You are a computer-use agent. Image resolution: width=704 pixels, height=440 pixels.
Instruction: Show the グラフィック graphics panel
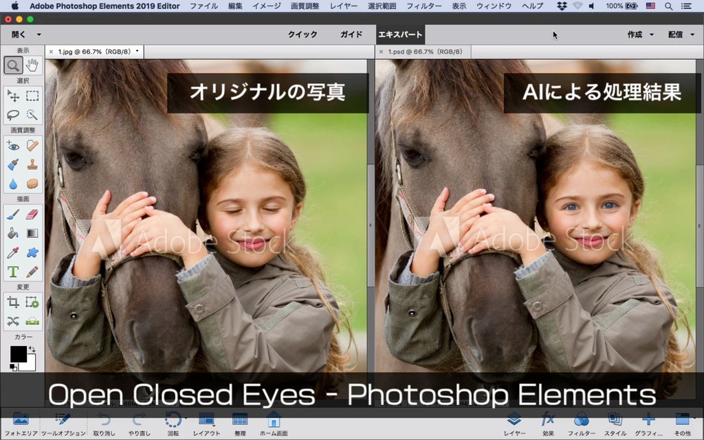(x=648, y=424)
